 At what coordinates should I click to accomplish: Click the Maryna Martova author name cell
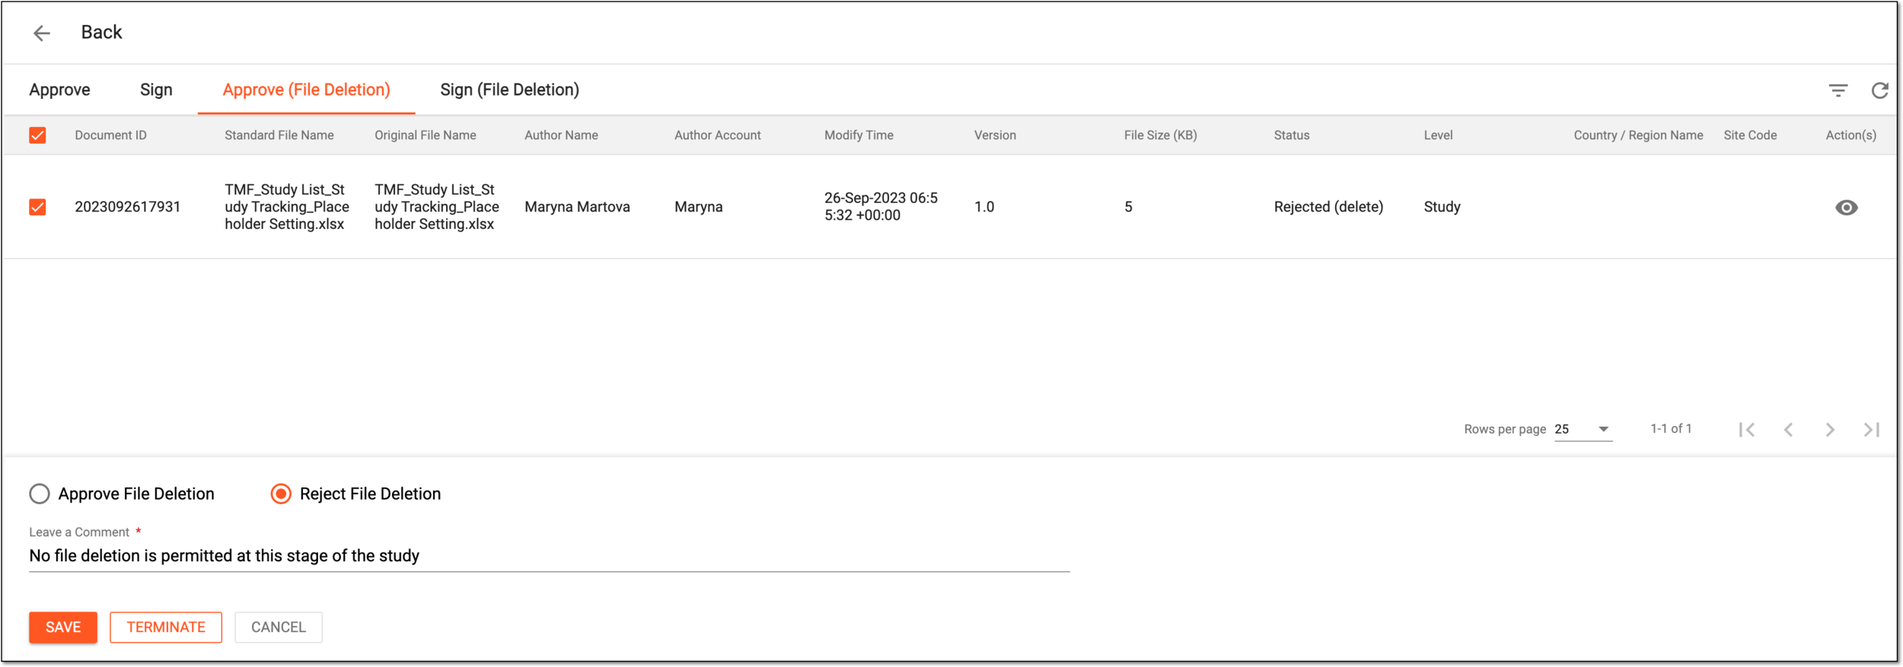(577, 207)
